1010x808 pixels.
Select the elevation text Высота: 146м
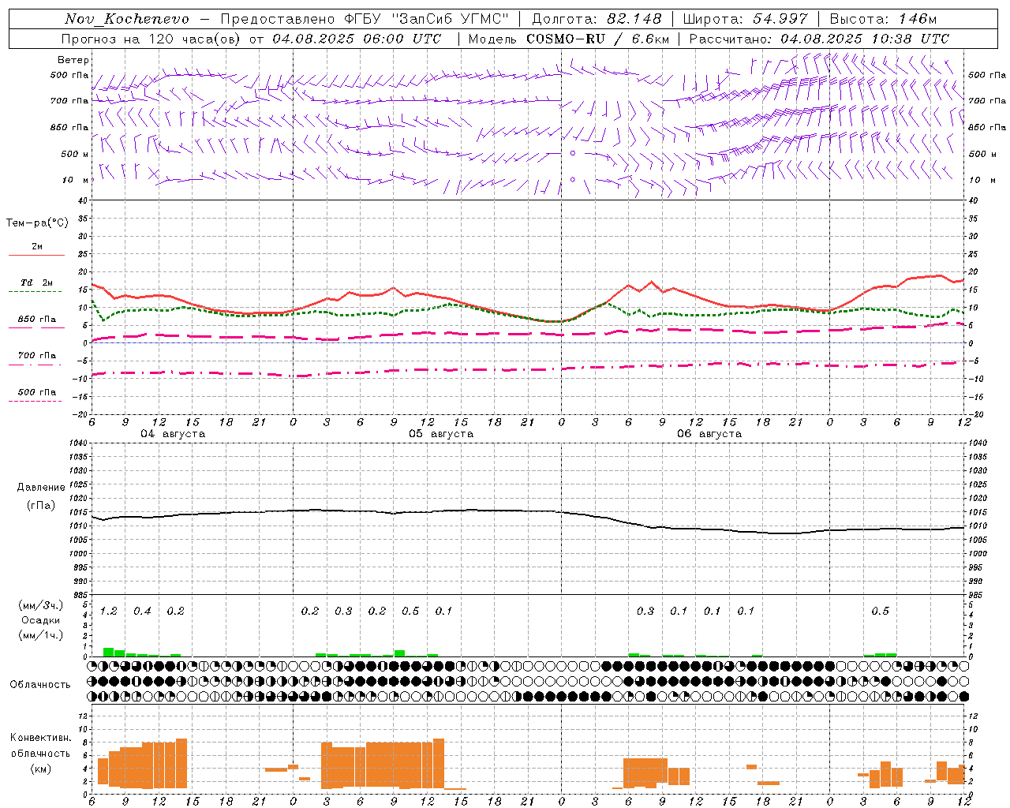tap(883, 19)
